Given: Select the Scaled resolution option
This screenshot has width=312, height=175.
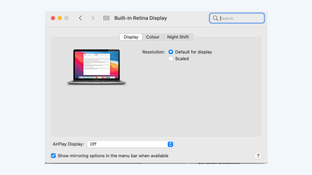Looking at the screenshot, I should [170, 59].
